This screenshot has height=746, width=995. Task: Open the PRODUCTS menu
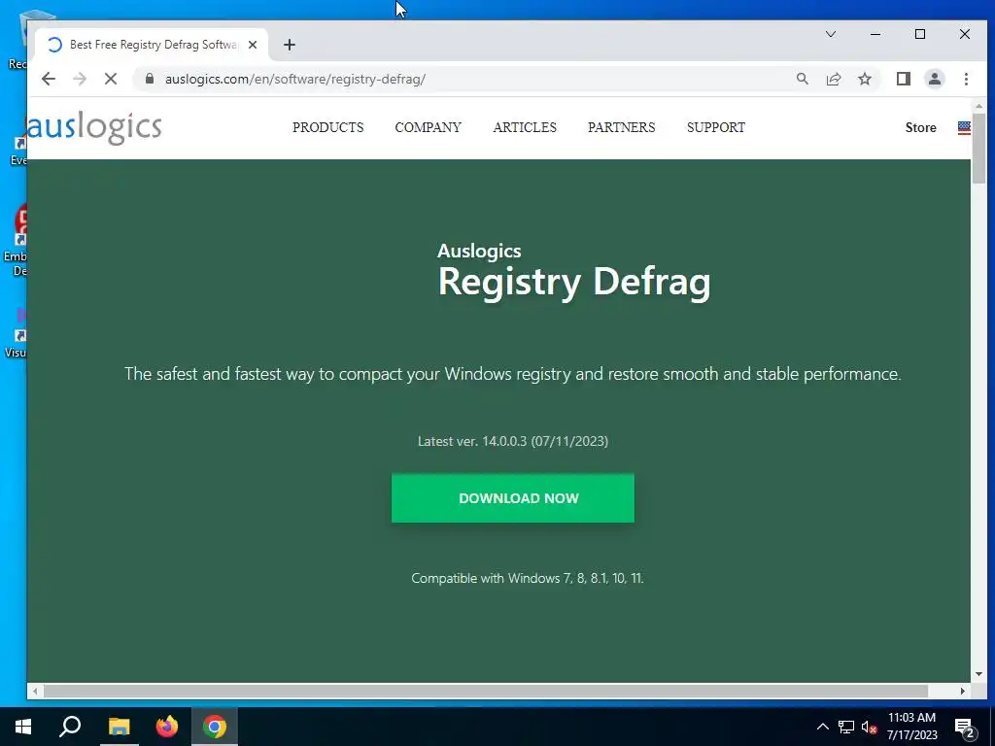328,127
